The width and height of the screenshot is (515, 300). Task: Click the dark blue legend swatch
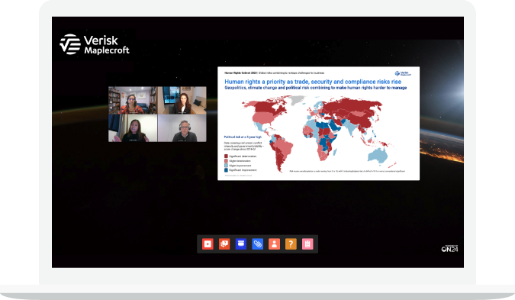tap(226, 170)
